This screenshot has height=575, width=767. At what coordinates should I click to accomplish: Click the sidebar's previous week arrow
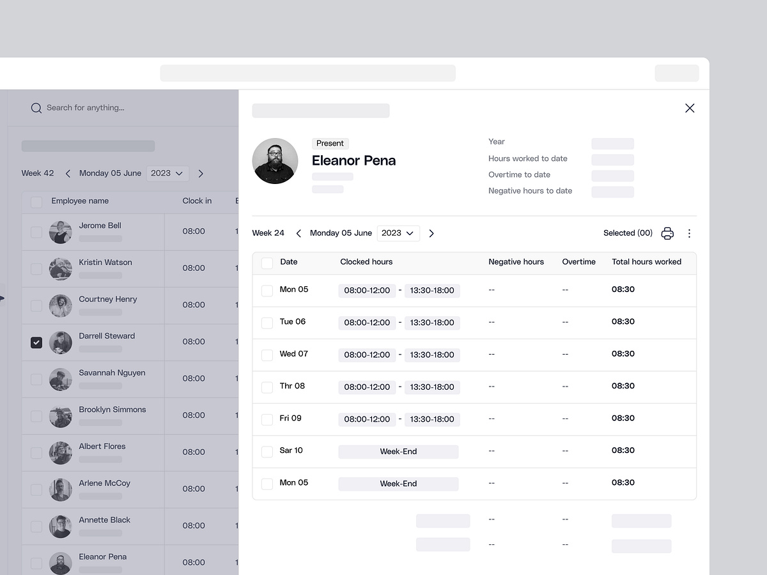[x=68, y=173]
